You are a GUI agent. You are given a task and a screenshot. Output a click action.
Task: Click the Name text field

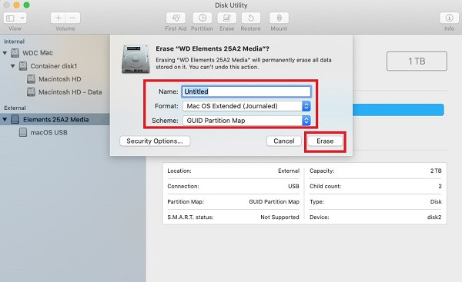(246, 91)
